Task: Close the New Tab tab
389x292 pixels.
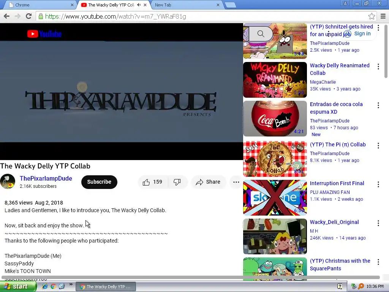Action: click(218, 5)
